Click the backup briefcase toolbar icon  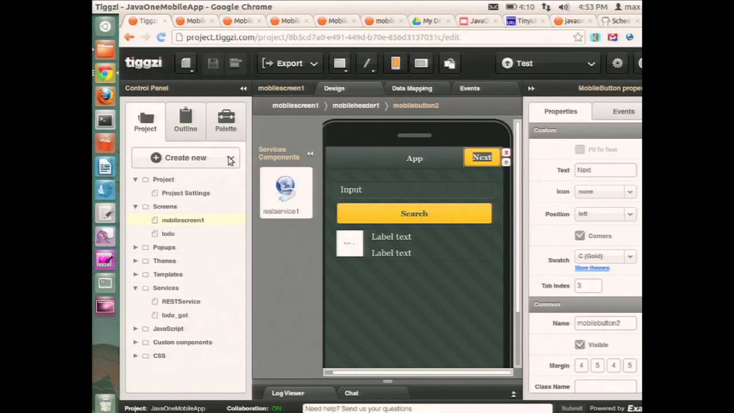coord(449,64)
